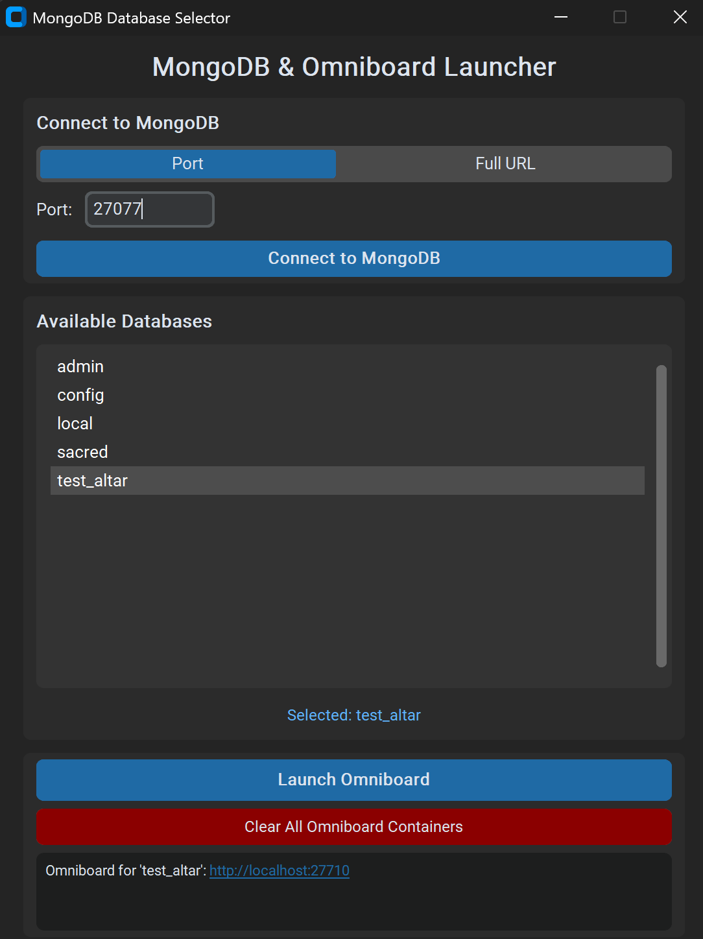Viewport: 703px width, 939px height.
Task: Select the local database
Action: [x=348, y=423]
